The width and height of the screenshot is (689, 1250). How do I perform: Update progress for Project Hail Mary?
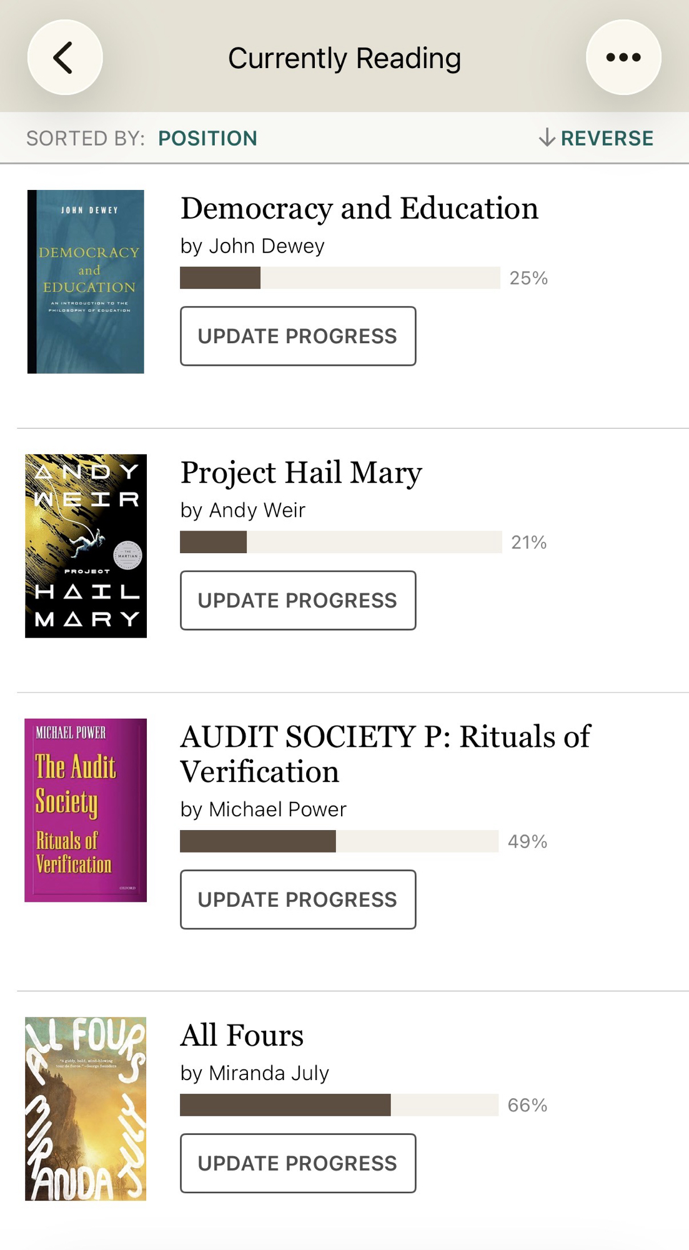pyautogui.click(x=298, y=601)
